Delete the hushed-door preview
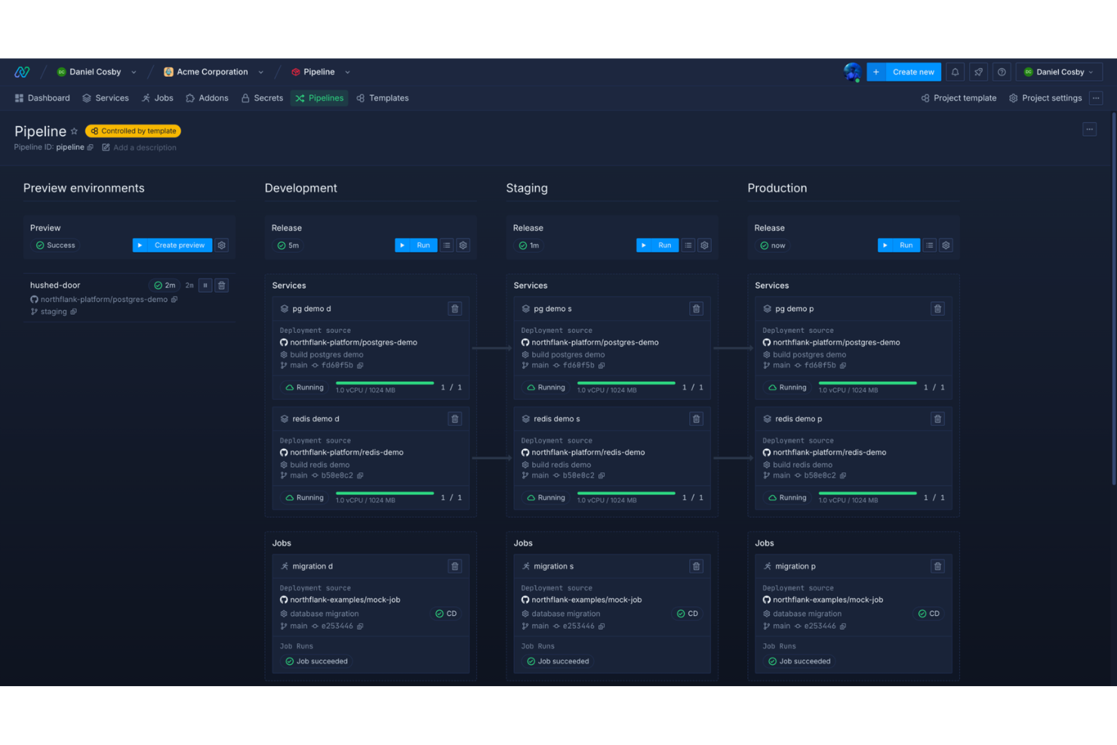 (x=222, y=285)
